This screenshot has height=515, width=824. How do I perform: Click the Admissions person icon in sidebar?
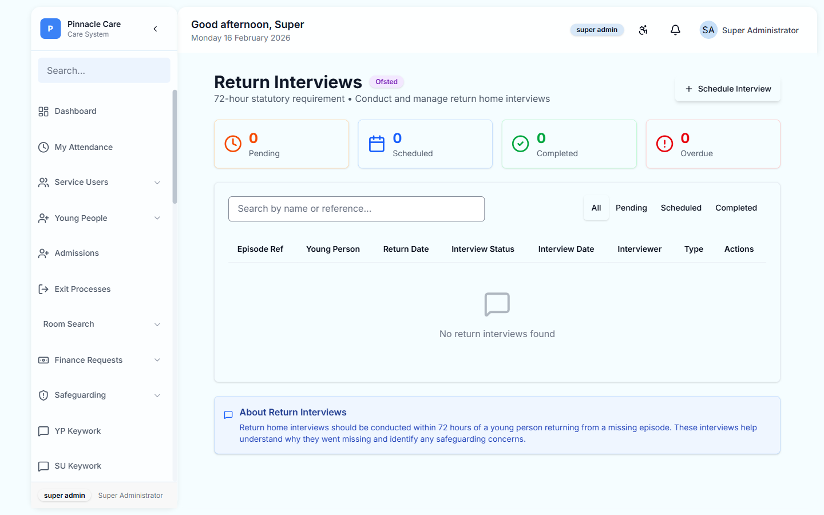pos(43,253)
